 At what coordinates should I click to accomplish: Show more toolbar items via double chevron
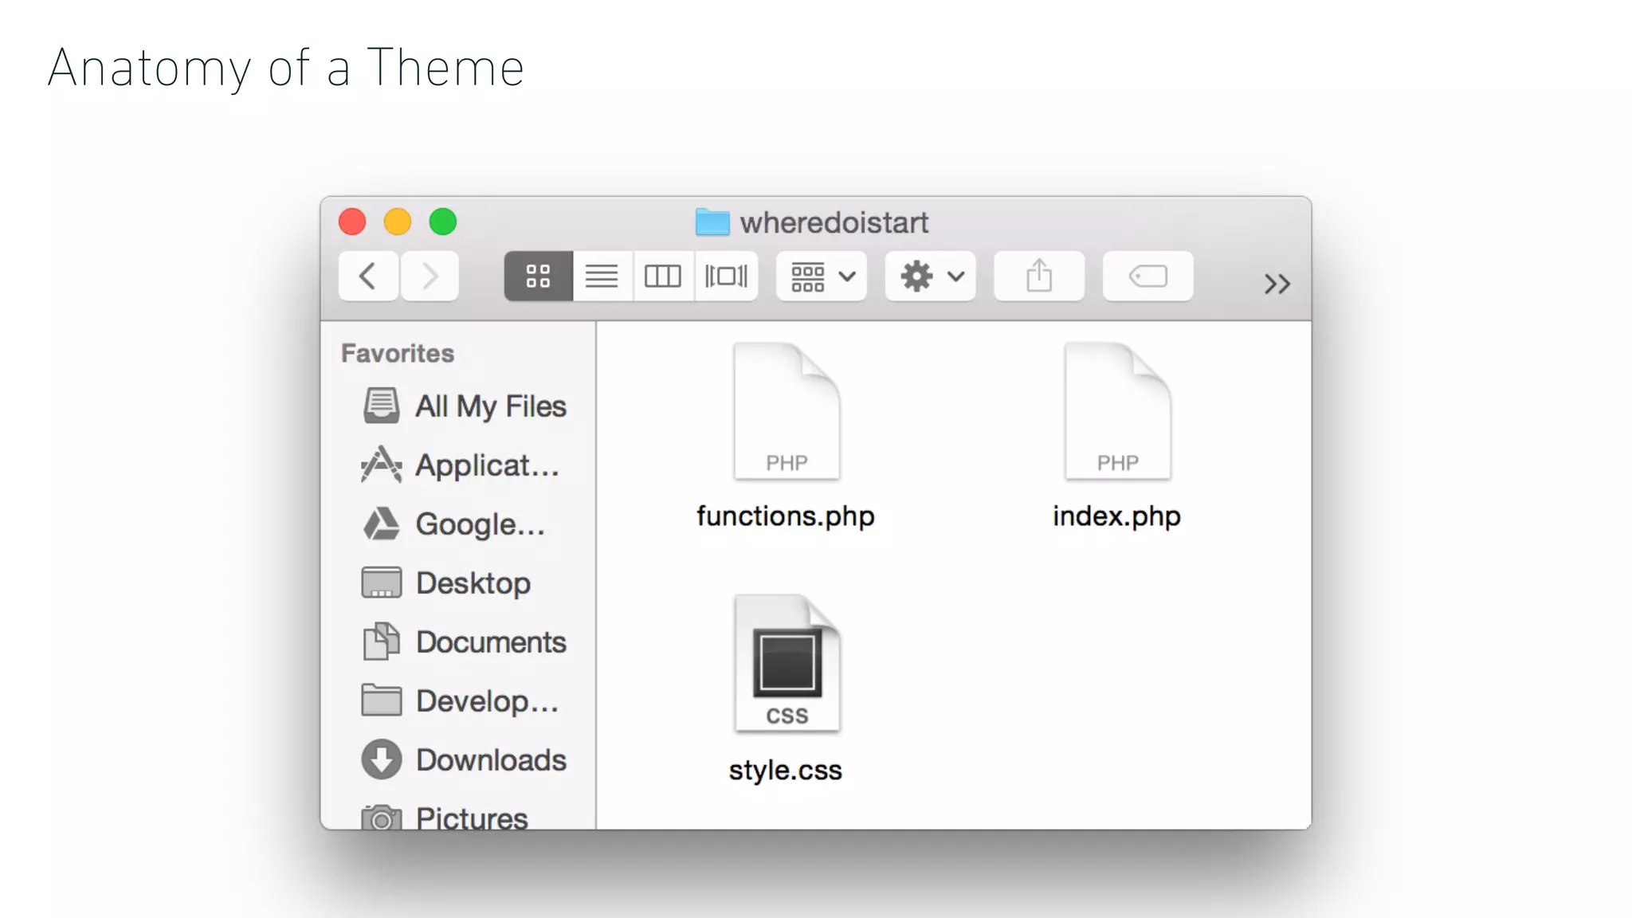click(1277, 284)
